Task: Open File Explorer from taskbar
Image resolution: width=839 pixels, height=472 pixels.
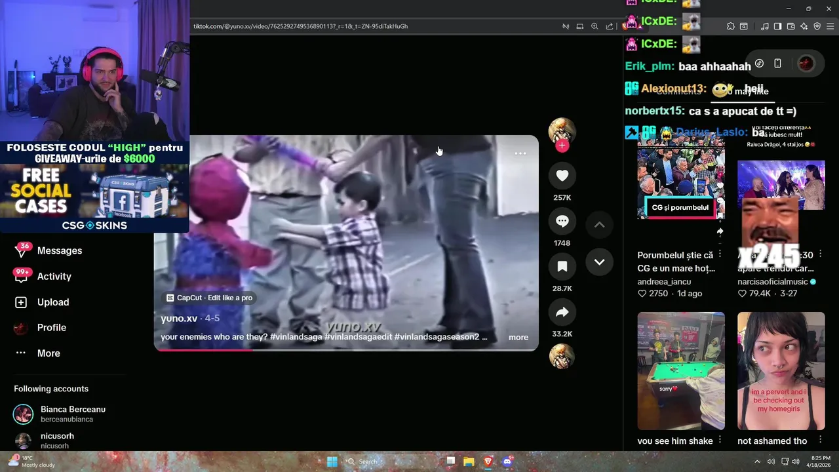Action: (x=469, y=462)
